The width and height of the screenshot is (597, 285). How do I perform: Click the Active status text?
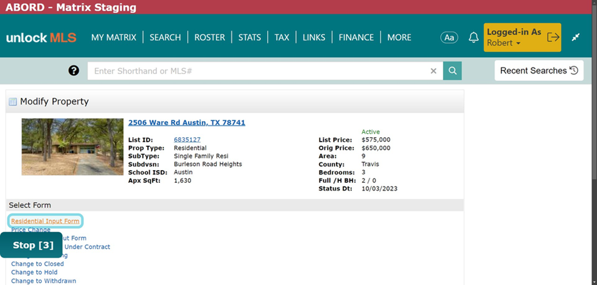371,132
